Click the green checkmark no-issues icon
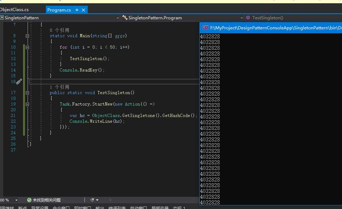The width and height of the screenshot is (342, 209). click(29, 200)
